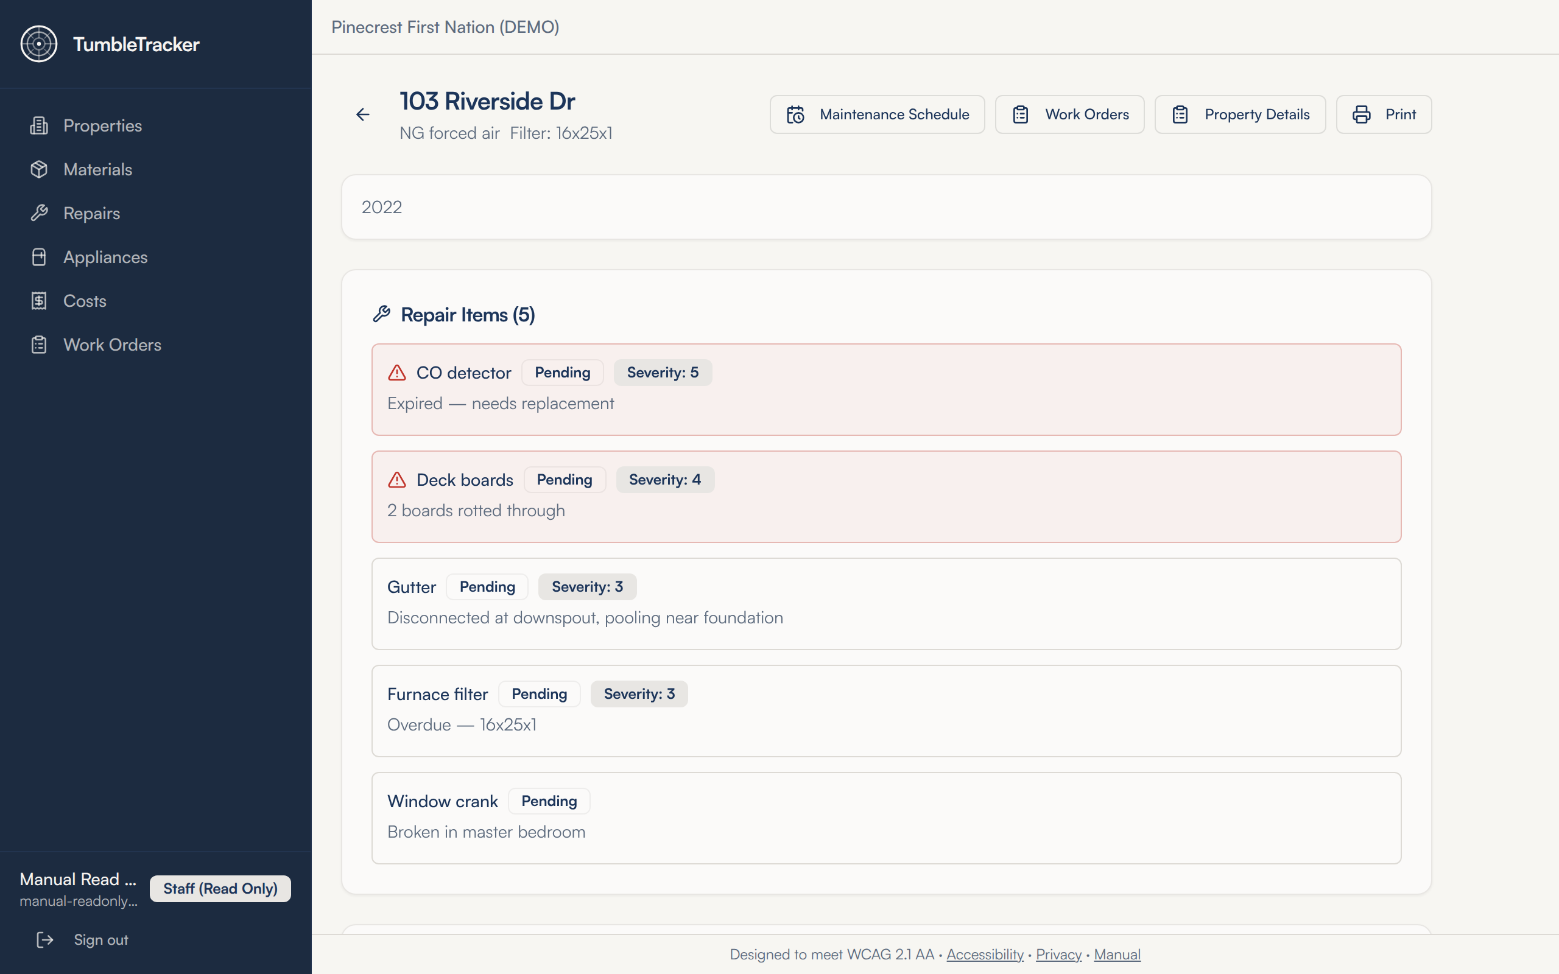Click the warning triangle on CO detector
This screenshot has width=1559, height=974.
click(x=397, y=373)
